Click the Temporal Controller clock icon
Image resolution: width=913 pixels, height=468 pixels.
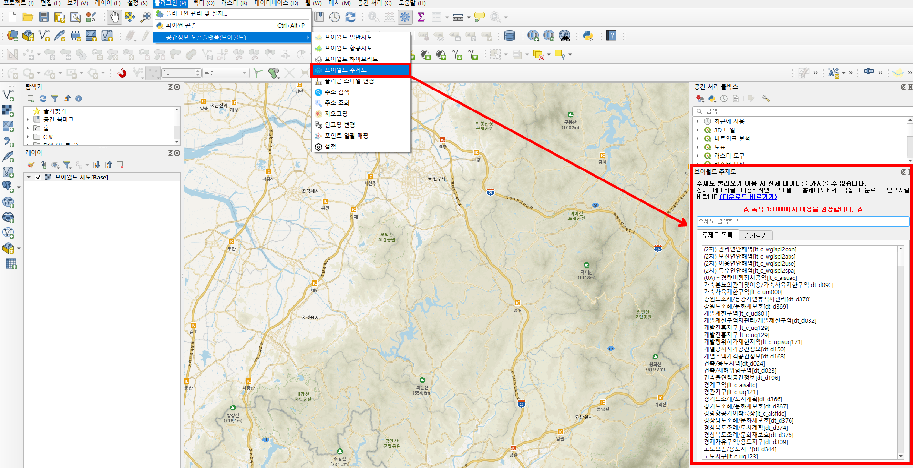335,17
